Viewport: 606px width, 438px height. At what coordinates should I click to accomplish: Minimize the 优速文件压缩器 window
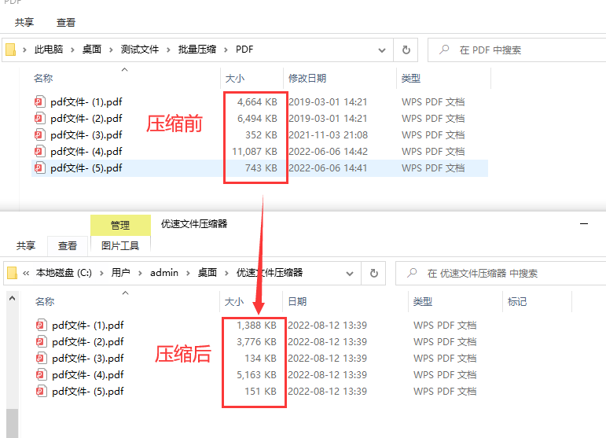coord(584,223)
